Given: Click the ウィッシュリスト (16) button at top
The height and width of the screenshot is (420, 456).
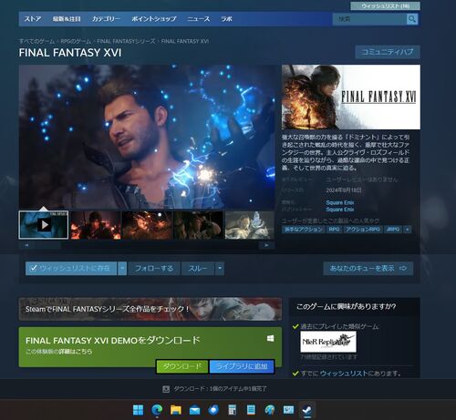Looking at the screenshot, I should (385, 5).
